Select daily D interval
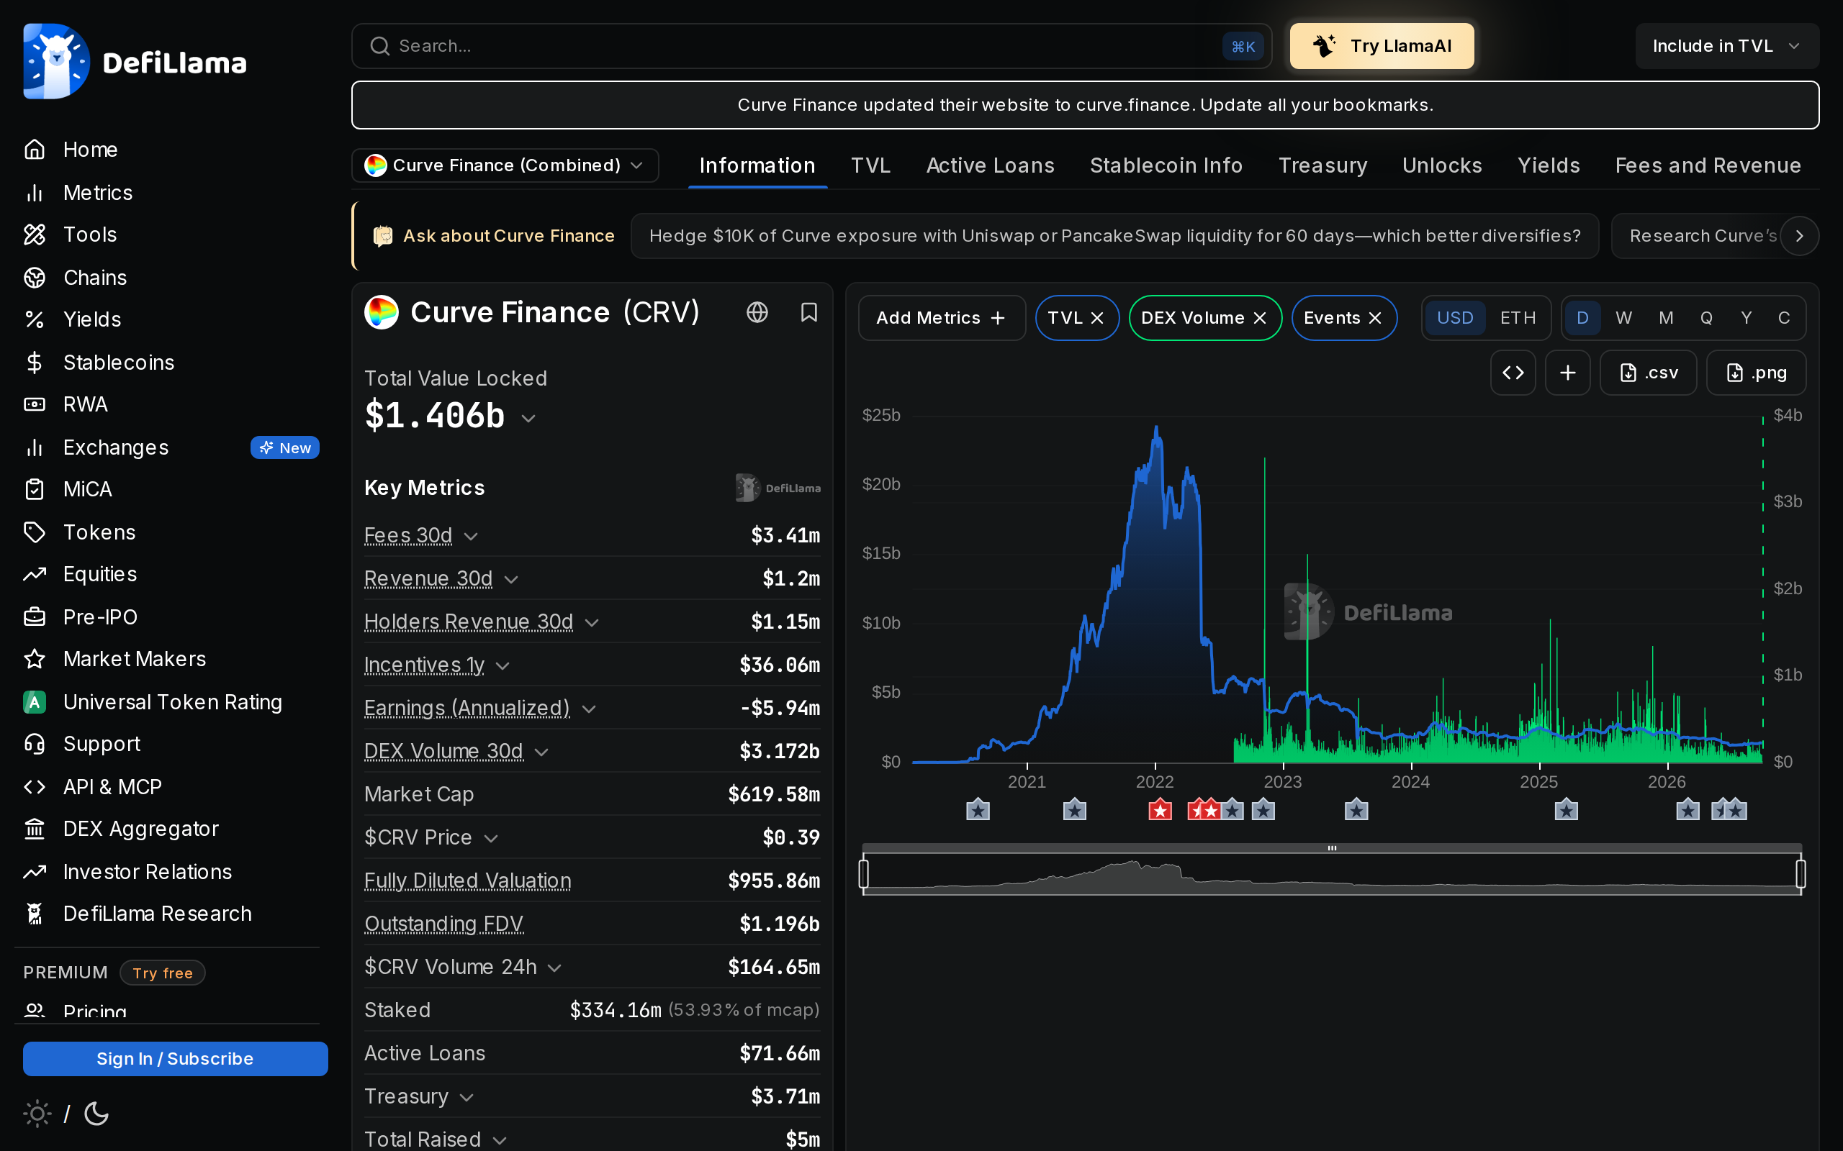The height and width of the screenshot is (1151, 1843). point(1582,318)
